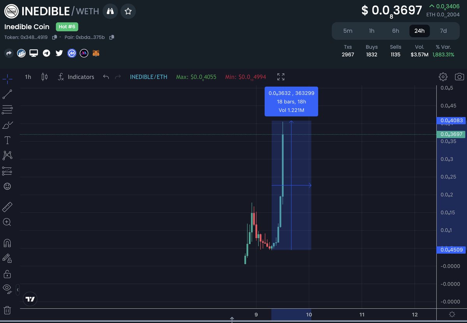Toggle Stay in Drawing Mode pencil-lock
The height and width of the screenshot is (323, 467).
7,258
